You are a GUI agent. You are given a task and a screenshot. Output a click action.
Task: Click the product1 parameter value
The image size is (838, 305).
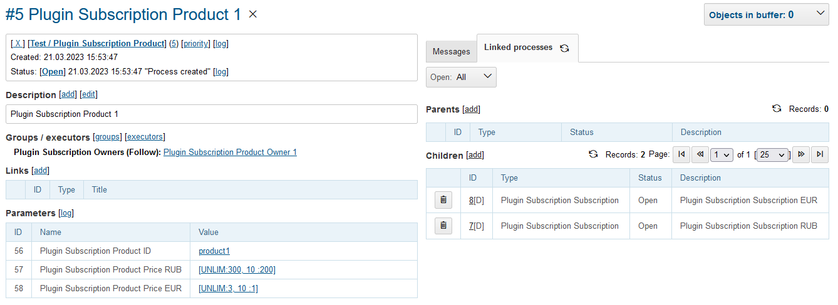pyautogui.click(x=214, y=251)
